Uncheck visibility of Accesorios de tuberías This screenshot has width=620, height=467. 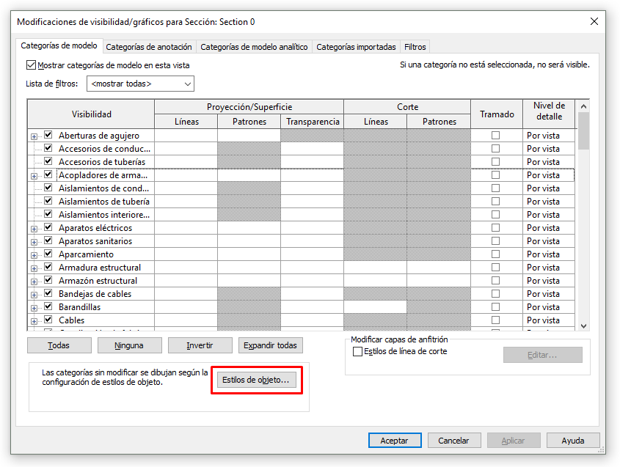pos(48,161)
